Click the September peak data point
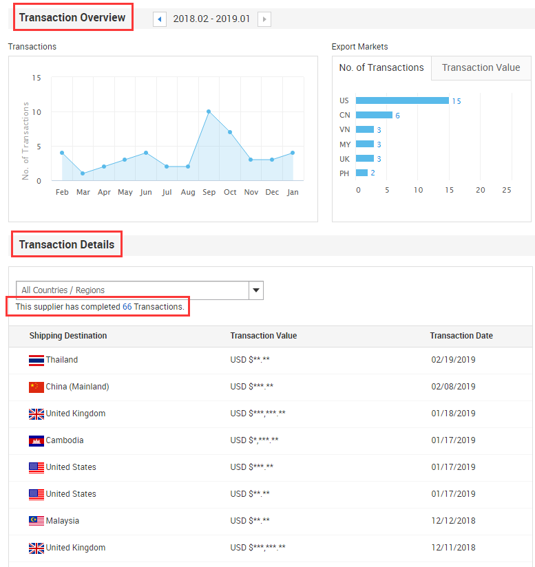Image resolution: width=535 pixels, height=567 pixels. click(x=209, y=111)
